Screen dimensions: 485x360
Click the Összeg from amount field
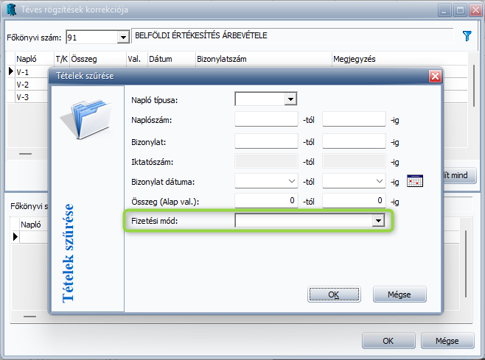click(266, 201)
